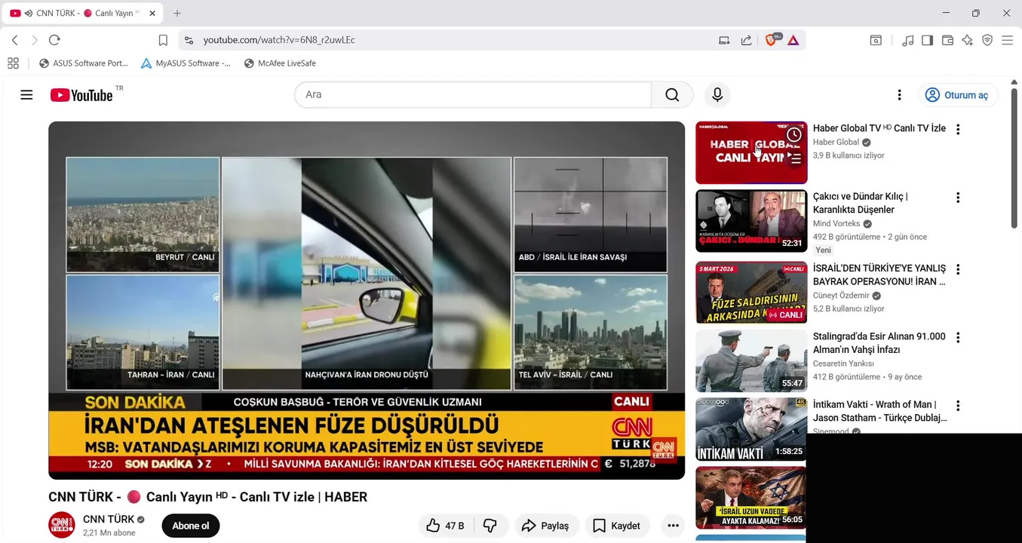
Task: Open Brave VPN shield icon
Action: click(x=987, y=40)
